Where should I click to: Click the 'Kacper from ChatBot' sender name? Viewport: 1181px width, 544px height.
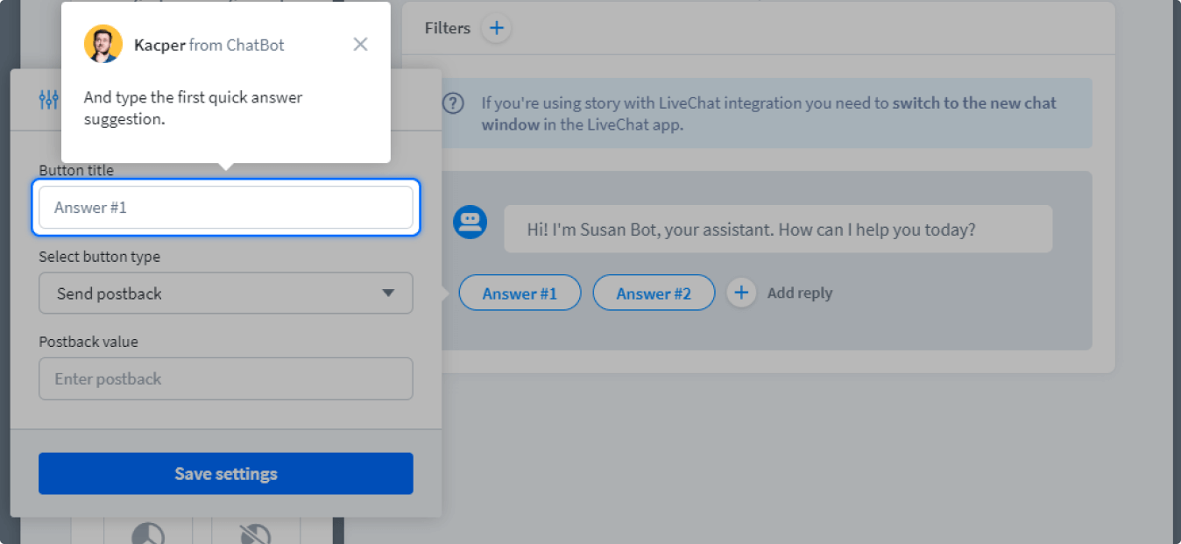(x=209, y=45)
